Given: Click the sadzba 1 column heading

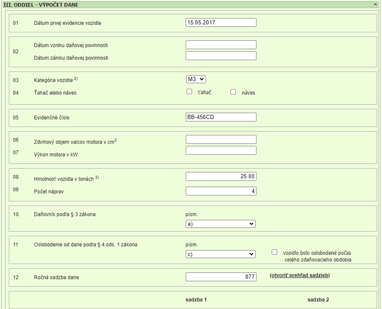Looking at the screenshot, I should 196,299.
